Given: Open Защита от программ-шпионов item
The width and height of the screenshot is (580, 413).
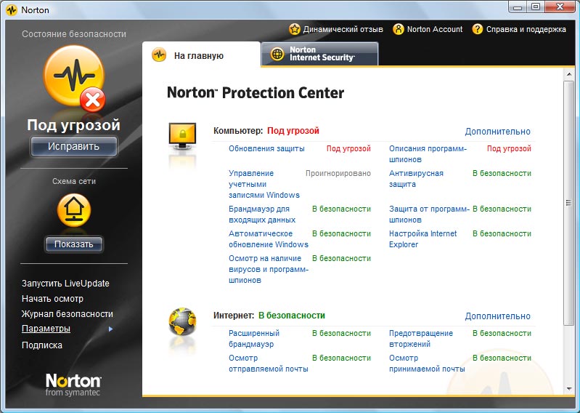Looking at the screenshot, I should tap(429, 214).
